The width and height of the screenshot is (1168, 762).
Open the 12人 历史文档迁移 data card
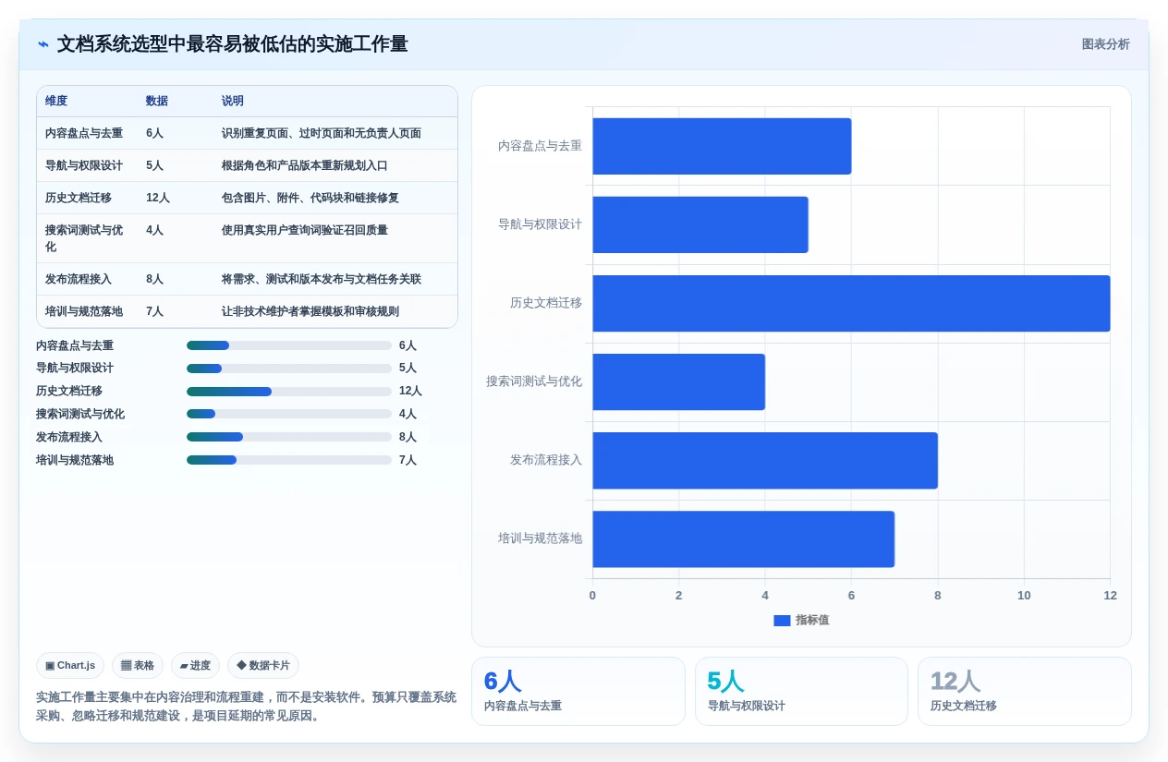pos(1025,691)
